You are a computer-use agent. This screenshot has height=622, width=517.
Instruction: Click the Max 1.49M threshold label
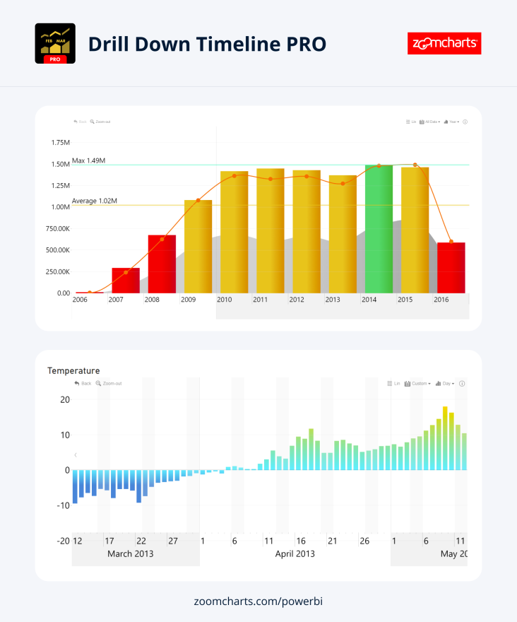point(88,160)
